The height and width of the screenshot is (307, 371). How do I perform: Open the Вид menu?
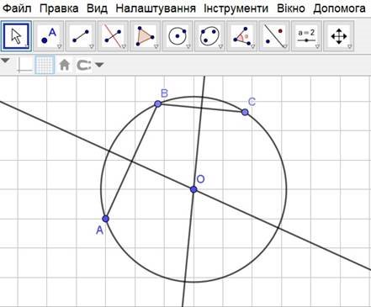(x=97, y=8)
